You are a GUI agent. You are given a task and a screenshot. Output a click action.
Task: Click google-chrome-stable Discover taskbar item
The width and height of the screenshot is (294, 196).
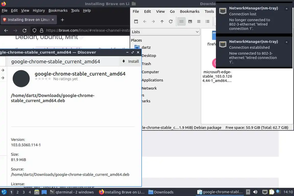pos(220,192)
